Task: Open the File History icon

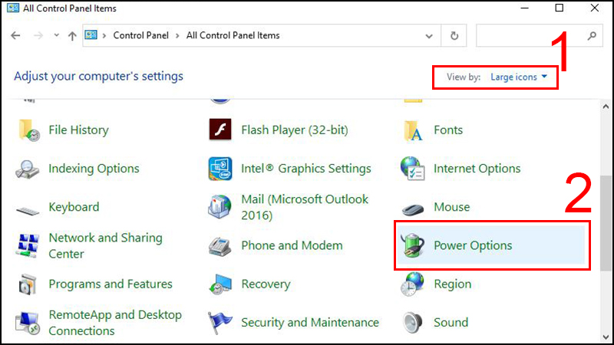Action: pyautogui.click(x=29, y=130)
